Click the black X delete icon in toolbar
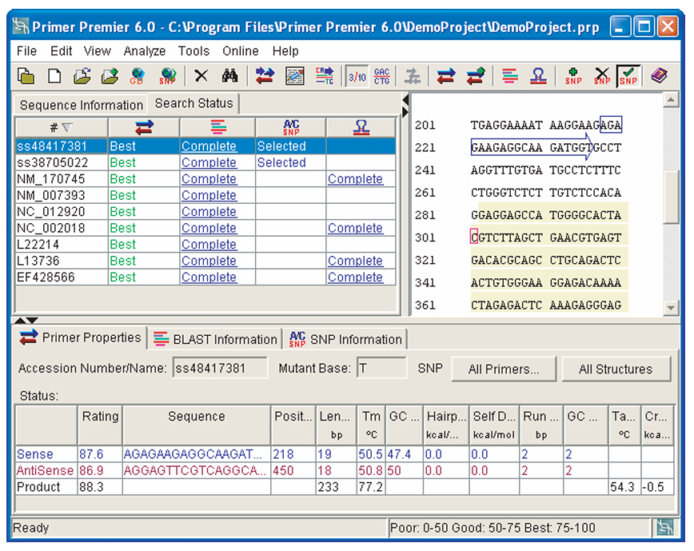The height and width of the screenshot is (551, 694). [201, 77]
